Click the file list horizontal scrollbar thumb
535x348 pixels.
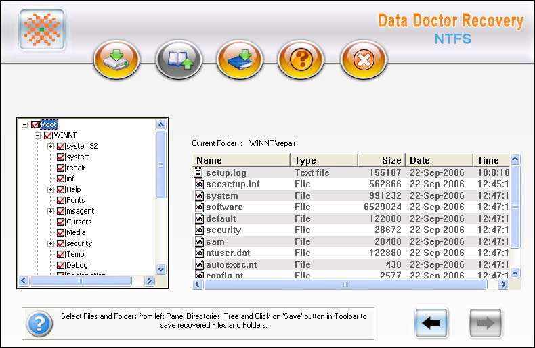(x=345, y=284)
